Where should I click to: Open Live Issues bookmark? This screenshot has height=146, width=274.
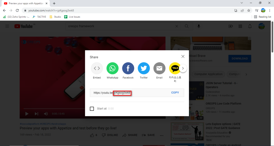tap(72, 17)
